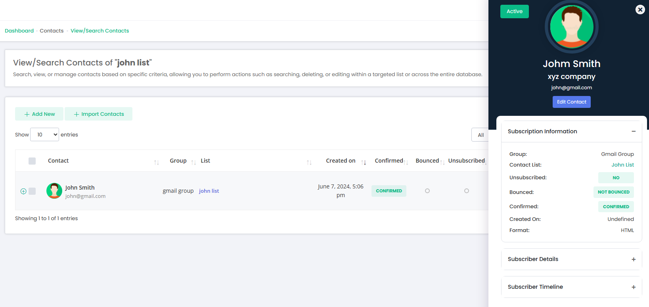Click Showing 1 to 1 of 1 entries
Viewport: 649px width, 307px height.
coord(46,218)
